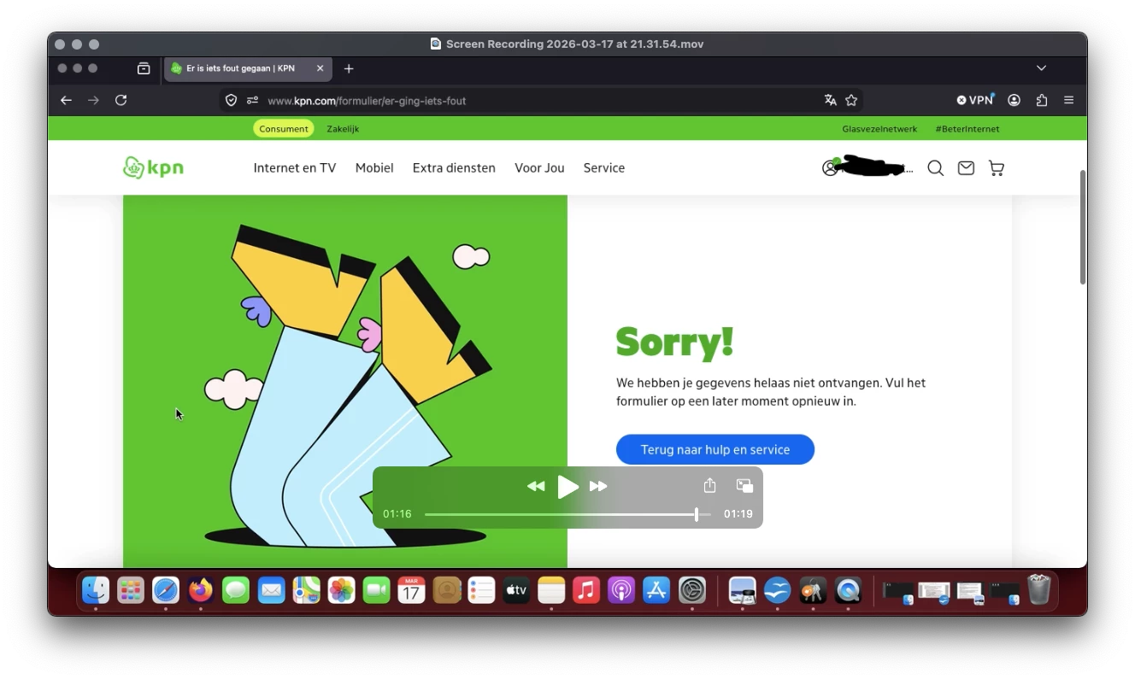Switch to QuickTime Player in the Dock
This screenshot has height=679, width=1135.
(848, 589)
